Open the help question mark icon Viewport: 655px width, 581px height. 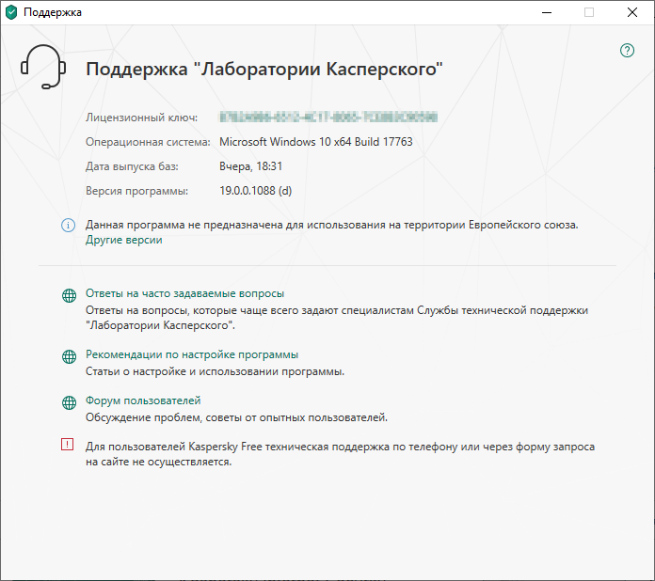[627, 51]
